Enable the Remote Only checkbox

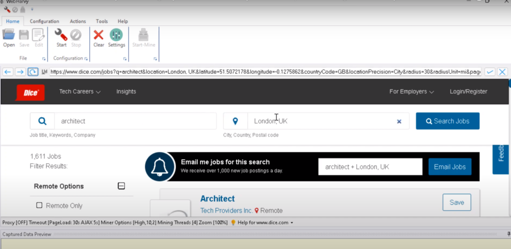(x=39, y=205)
